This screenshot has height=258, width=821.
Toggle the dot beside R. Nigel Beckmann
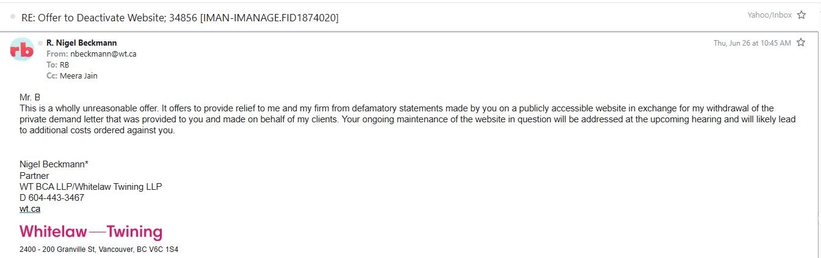[40, 43]
